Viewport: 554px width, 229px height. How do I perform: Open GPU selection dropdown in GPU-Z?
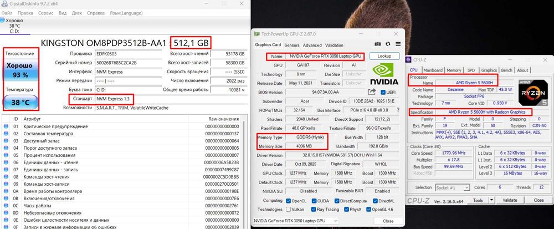click(296, 221)
